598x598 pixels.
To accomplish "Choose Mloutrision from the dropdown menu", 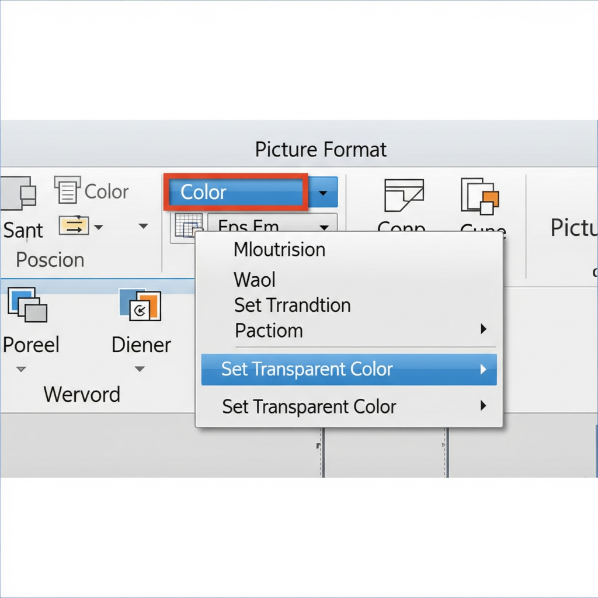I will point(279,249).
